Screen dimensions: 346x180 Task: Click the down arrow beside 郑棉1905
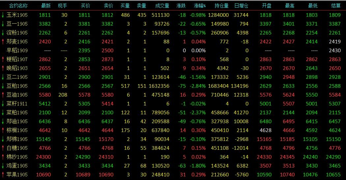[x=3, y=139]
